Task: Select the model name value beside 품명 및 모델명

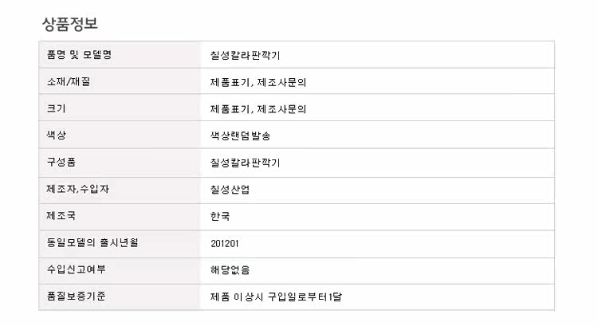Action: coord(245,55)
